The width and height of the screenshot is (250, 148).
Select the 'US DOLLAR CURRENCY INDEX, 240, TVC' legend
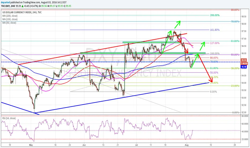(x=22, y=12)
